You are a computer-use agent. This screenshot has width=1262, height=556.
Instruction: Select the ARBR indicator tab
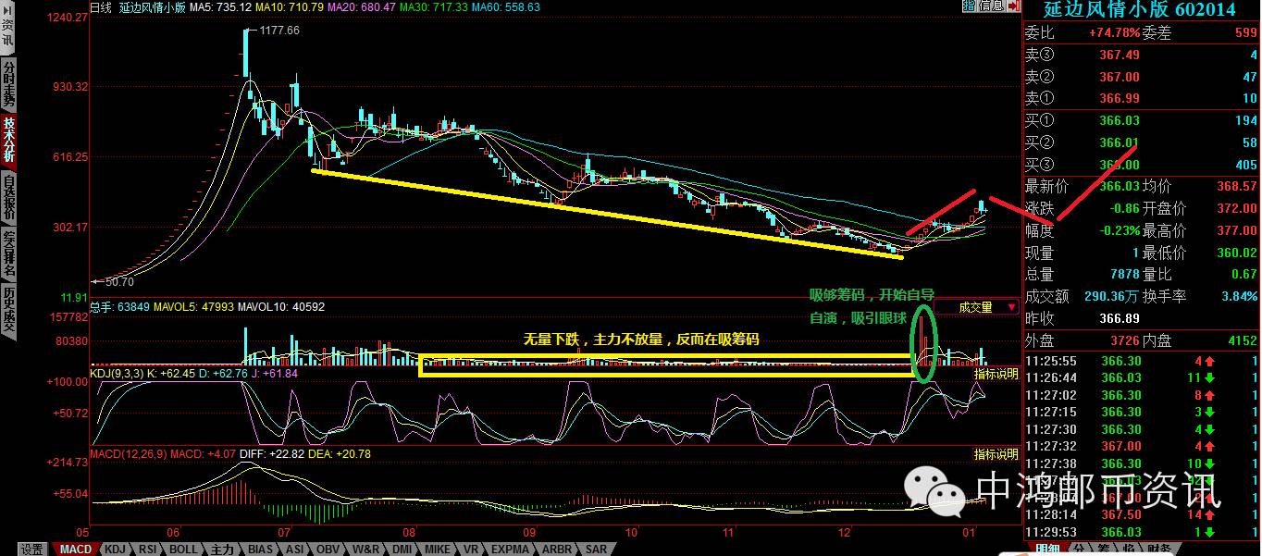pyautogui.click(x=556, y=549)
